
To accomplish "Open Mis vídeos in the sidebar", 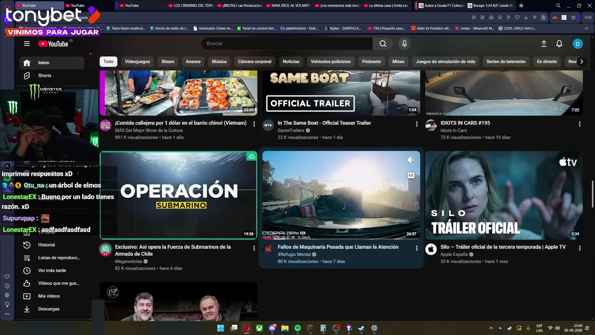I will click(x=52, y=296).
